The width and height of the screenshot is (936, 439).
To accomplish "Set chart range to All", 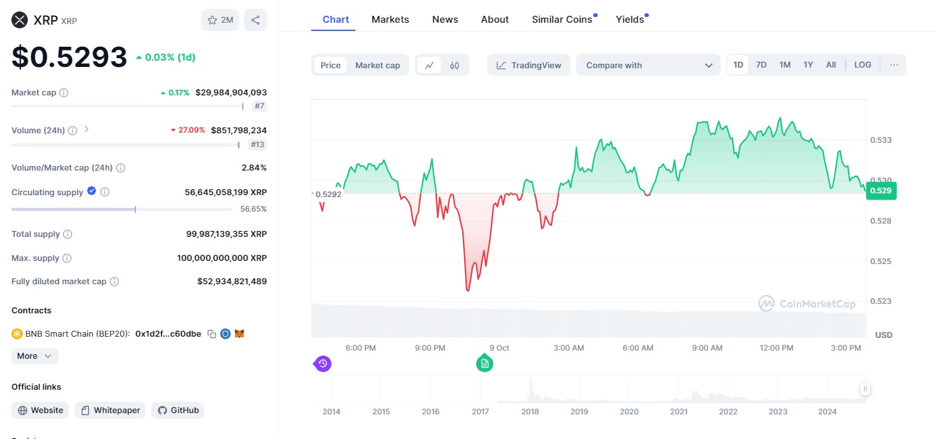I will (x=831, y=65).
